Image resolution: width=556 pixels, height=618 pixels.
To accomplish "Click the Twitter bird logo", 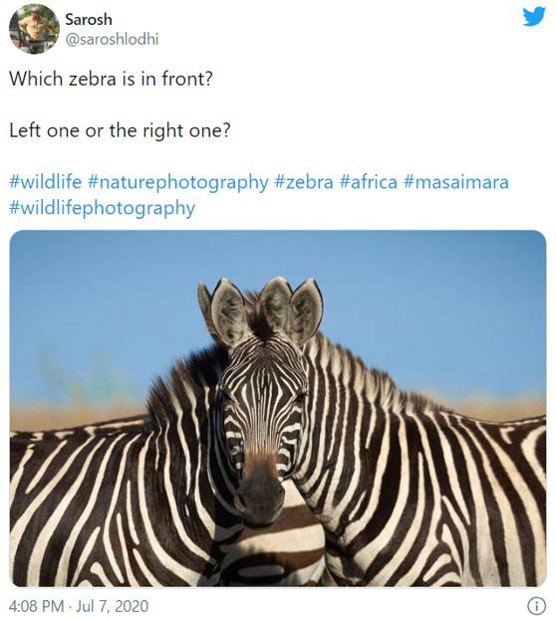I will [534, 17].
